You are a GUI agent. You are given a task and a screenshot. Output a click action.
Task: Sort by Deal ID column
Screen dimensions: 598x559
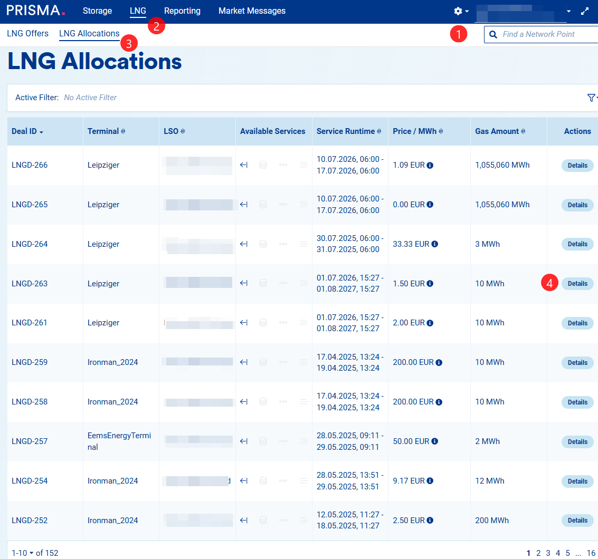coord(27,131)
